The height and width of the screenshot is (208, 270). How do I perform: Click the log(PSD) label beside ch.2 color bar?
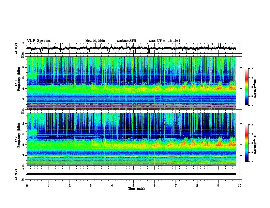tap(255, 144)
